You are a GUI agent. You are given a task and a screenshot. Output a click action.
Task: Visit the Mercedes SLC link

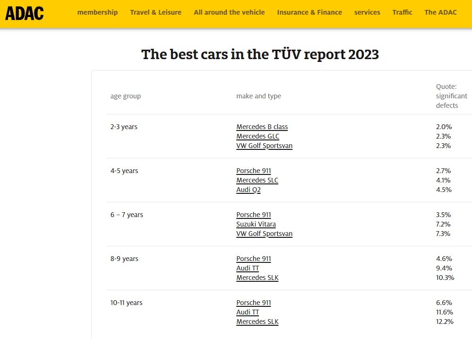point(257,180)
